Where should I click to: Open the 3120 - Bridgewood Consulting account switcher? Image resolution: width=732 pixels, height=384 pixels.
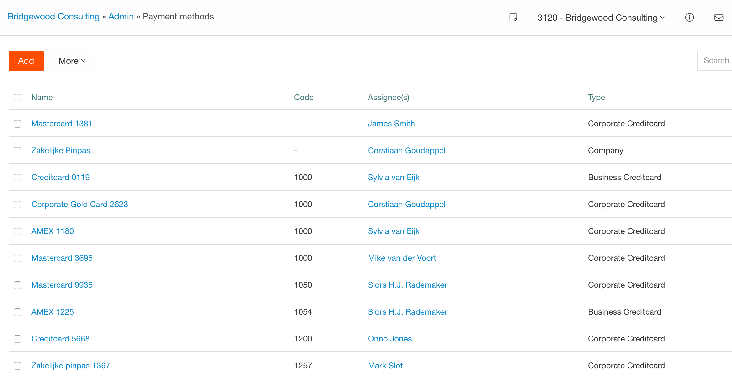601,18
